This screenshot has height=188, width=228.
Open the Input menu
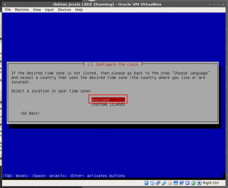[49, 10]
